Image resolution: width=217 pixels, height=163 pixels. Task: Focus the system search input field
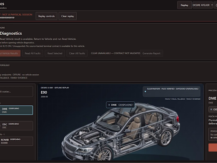click(x=16, y=92)
